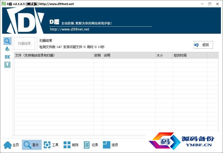Open the clone account detection sidebar icon
The height and width of the screenshot is (153, 223).
tap(7, 49)
